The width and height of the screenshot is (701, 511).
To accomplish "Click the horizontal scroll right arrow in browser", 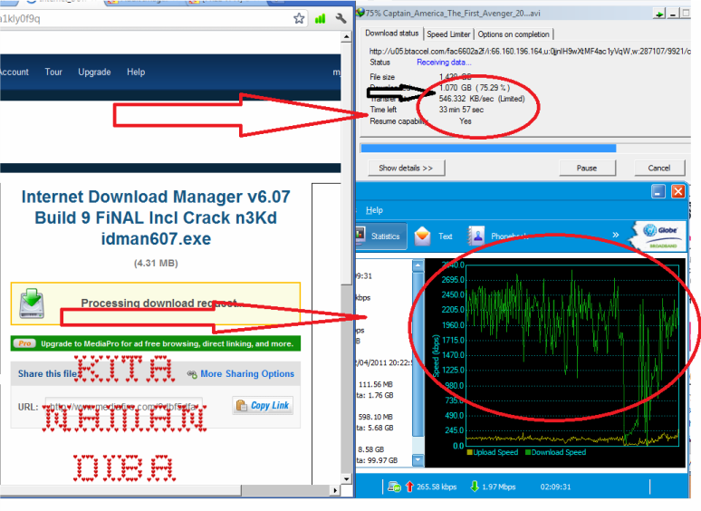I will point(335,490).
